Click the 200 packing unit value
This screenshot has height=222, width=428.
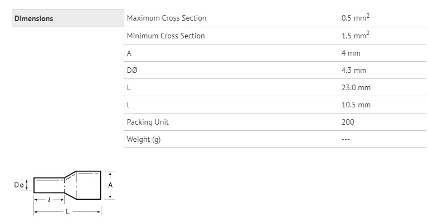[x=348, y=122]
